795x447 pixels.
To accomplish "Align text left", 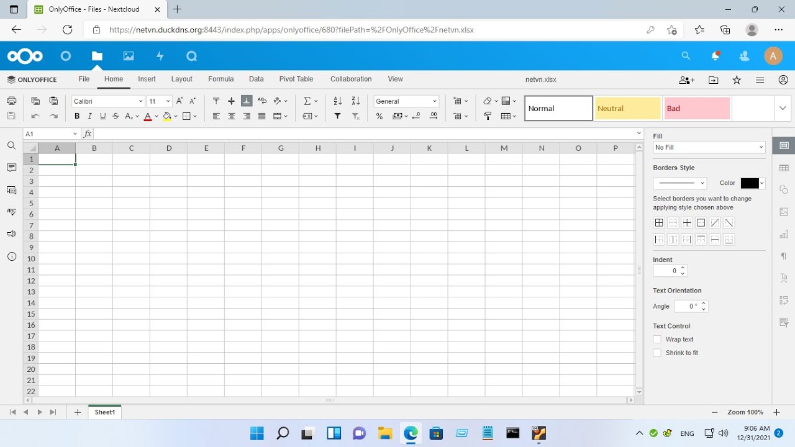I will [216, 116].
